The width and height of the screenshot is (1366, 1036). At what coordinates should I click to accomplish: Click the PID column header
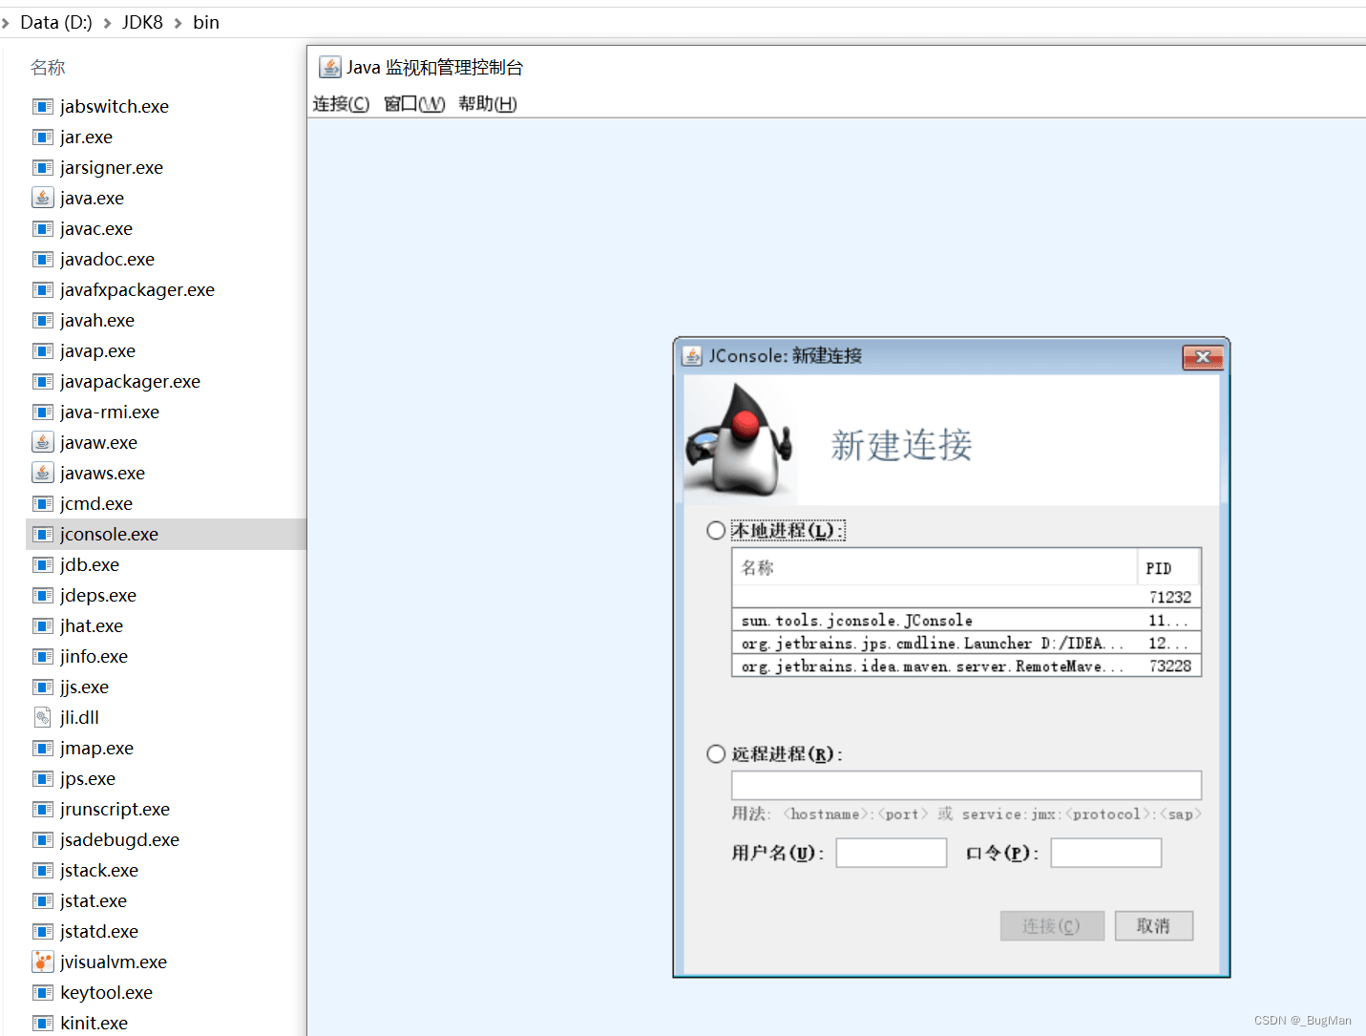point(1168,567)
